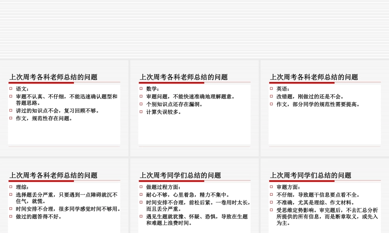Open the slide starting with 审题方面
The image size is (389, 233).
325,196
